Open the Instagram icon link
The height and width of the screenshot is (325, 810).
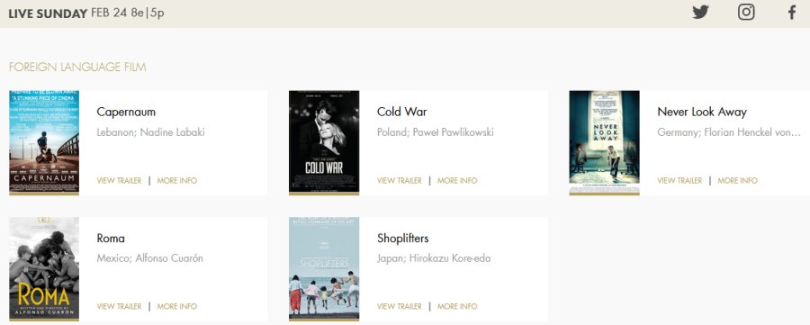[x=746, y=12]
